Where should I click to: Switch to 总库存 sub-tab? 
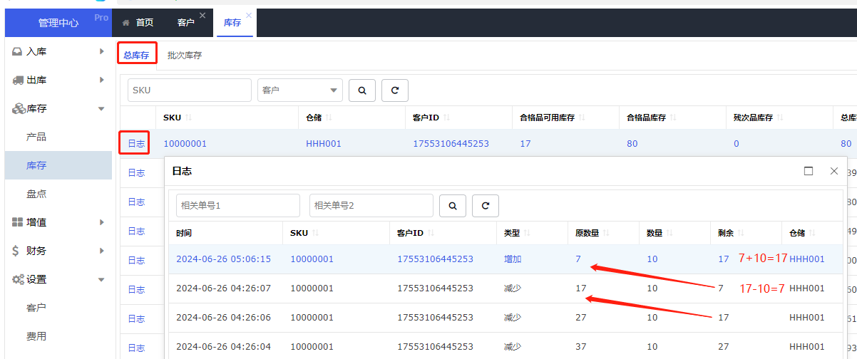pos(136,55)
